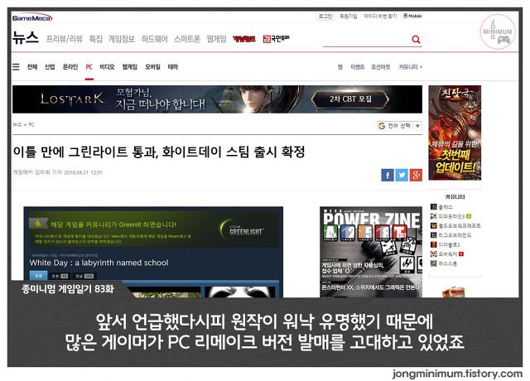Image resolution: width=530 pixels, height=381 pixels.
Task: Click the Mobile icon link
Action: (412, 16)
